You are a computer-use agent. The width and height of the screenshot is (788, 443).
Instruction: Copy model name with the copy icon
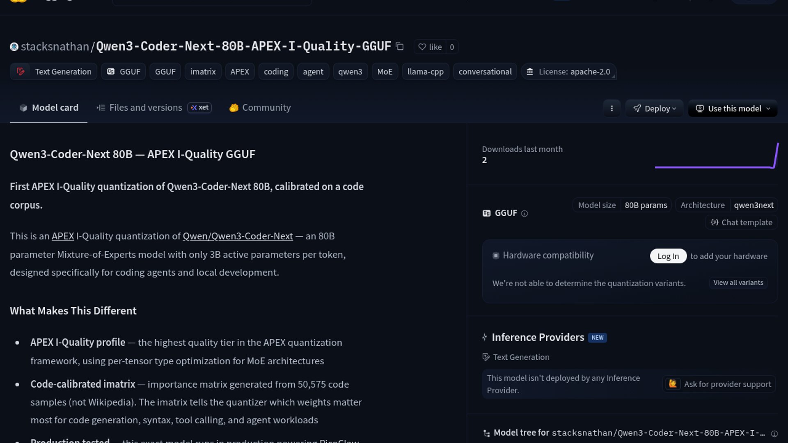[x=400, y=47]
